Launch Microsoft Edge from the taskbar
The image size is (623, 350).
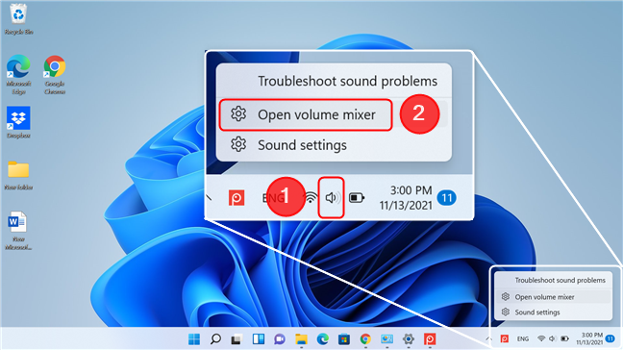pos(323,338)
